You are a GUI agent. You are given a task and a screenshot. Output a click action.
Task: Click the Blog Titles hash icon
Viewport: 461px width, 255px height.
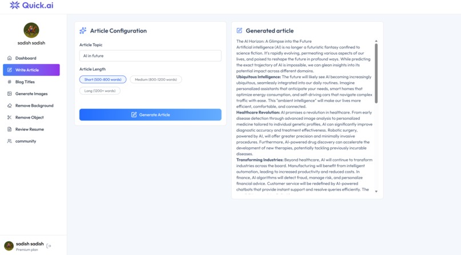point(9,82)
